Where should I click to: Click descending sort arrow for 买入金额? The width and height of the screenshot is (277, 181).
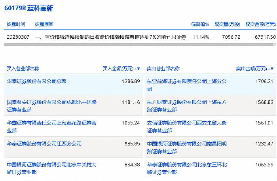(139, 69)
